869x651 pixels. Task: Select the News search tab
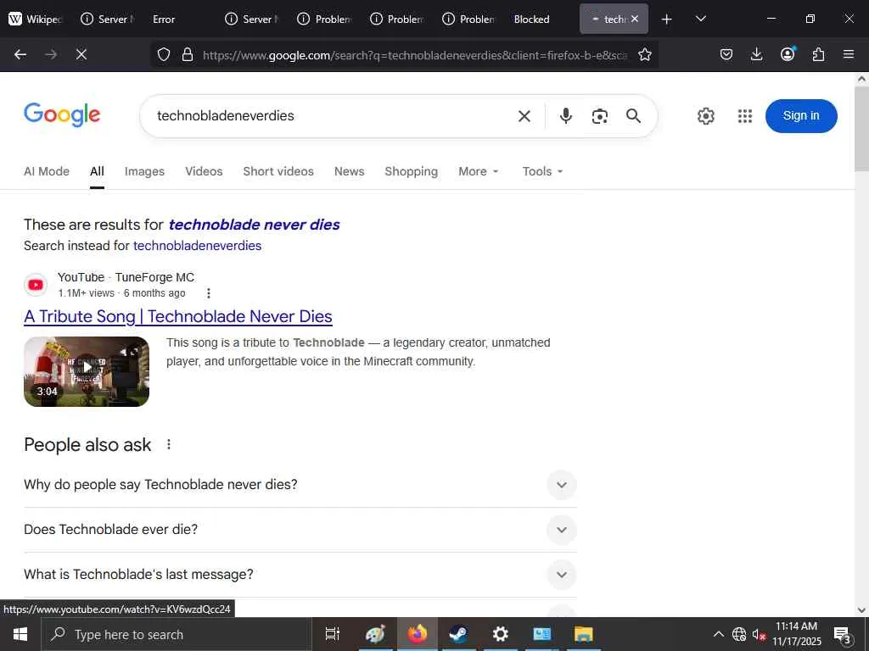tap(349, 171)
